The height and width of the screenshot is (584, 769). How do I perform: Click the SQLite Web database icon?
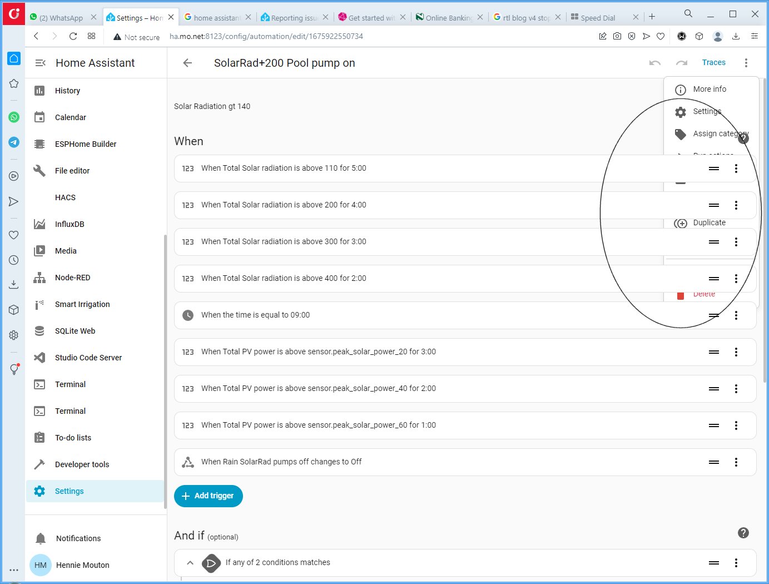click(39, 331)
